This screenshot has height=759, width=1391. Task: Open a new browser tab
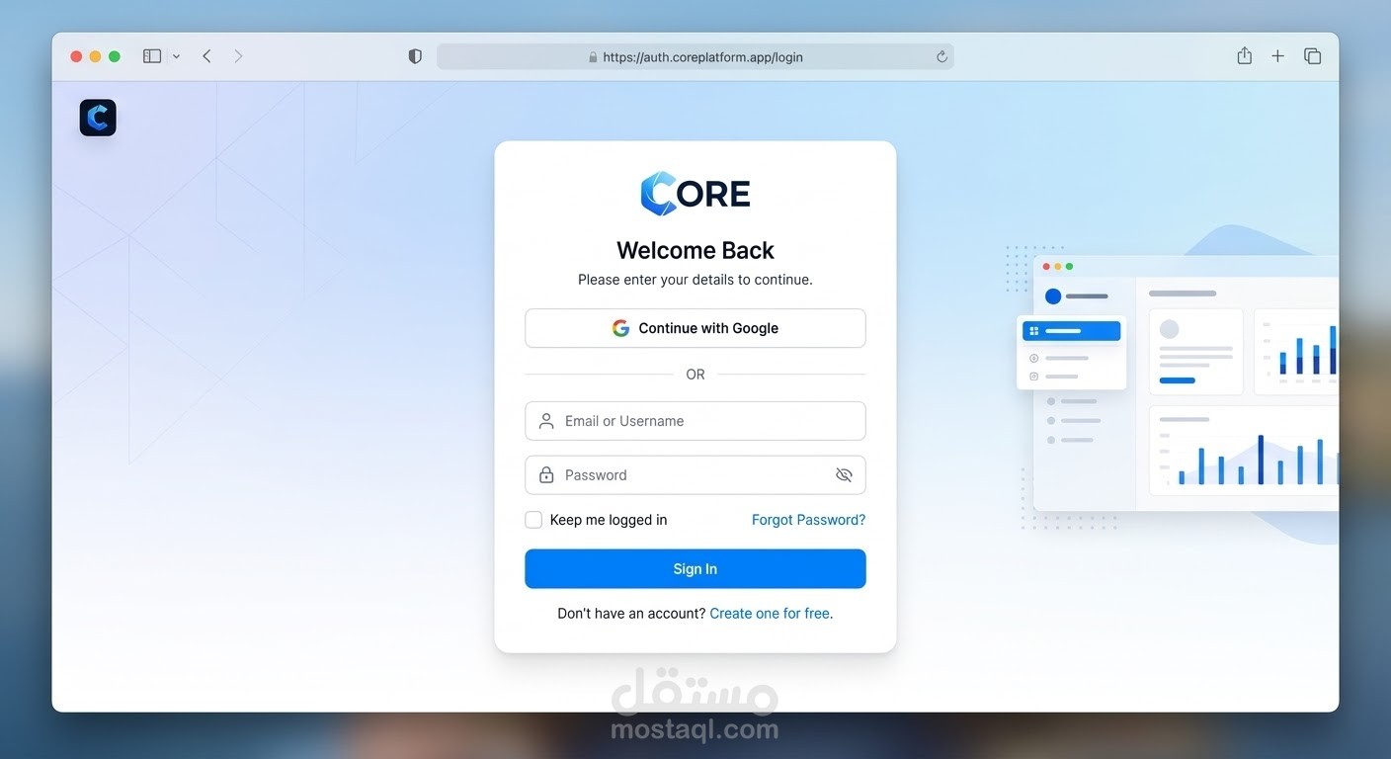point(1277,56)
